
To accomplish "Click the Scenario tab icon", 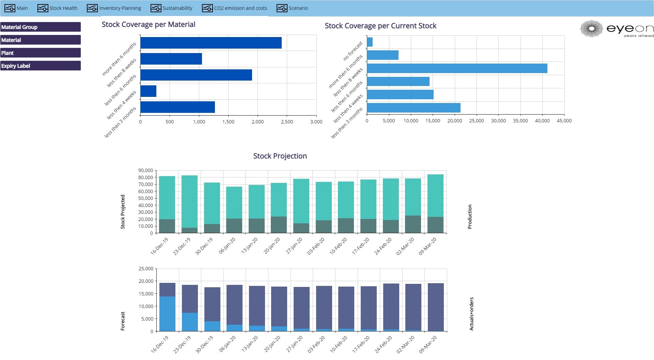I will click(x=282, y=8).
